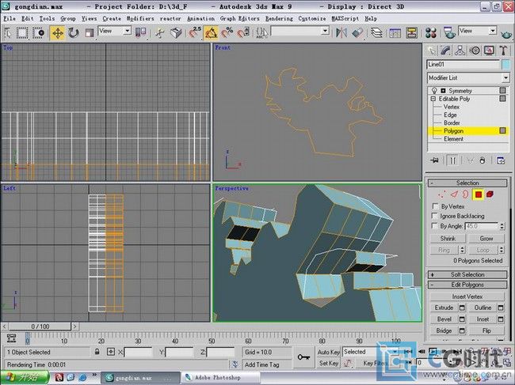The image size is (515, 385).
Task: Activate Select and Manipulate tool
Action: click(160, 32)
